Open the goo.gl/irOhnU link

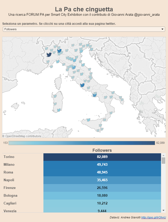(x=154, y=218)
